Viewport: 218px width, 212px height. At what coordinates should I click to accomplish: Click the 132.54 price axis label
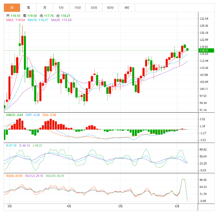pos(204,19)
